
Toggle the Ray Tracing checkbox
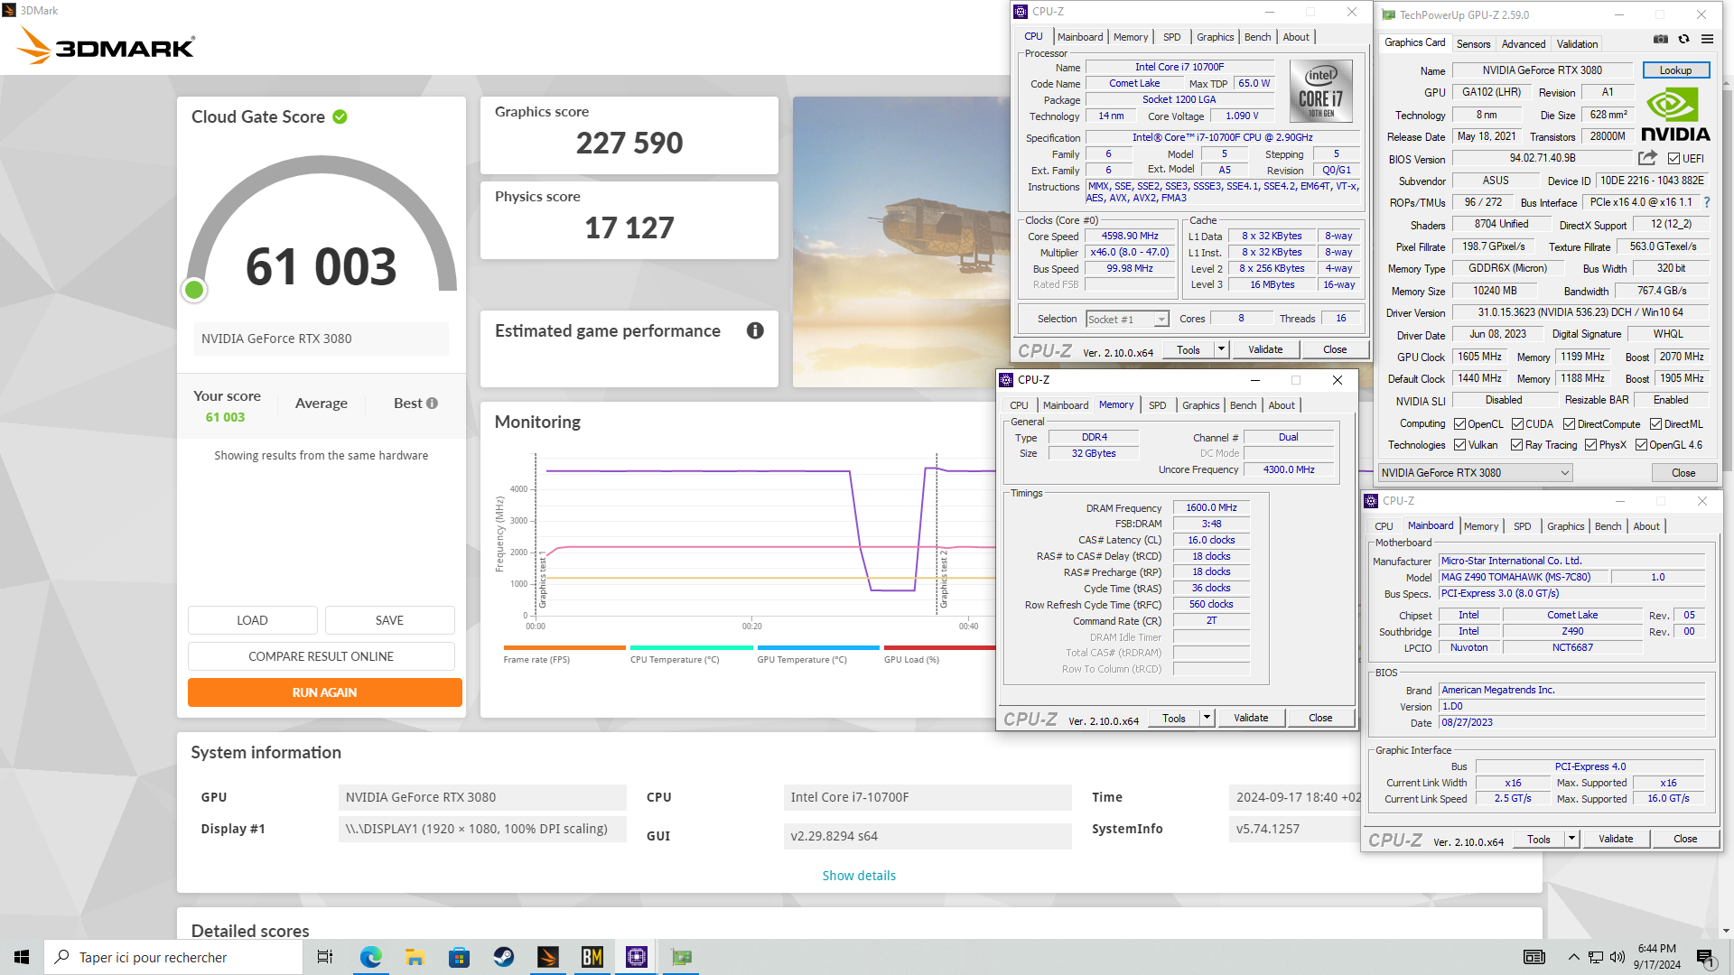[x=1516, y=445]
